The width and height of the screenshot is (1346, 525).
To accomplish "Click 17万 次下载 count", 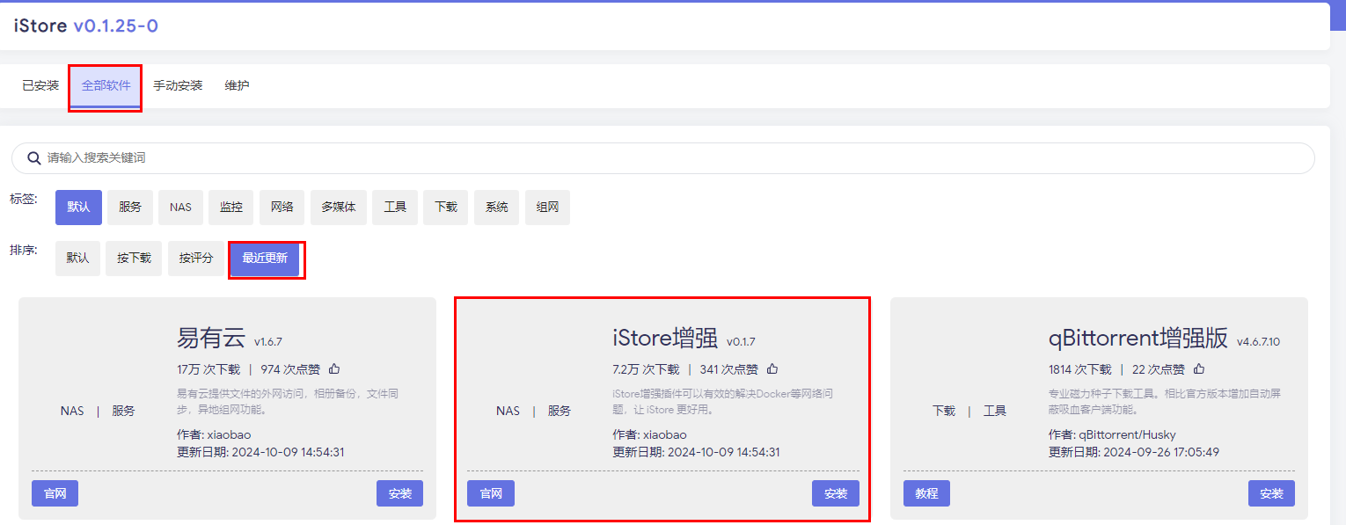I will point(210,369).
